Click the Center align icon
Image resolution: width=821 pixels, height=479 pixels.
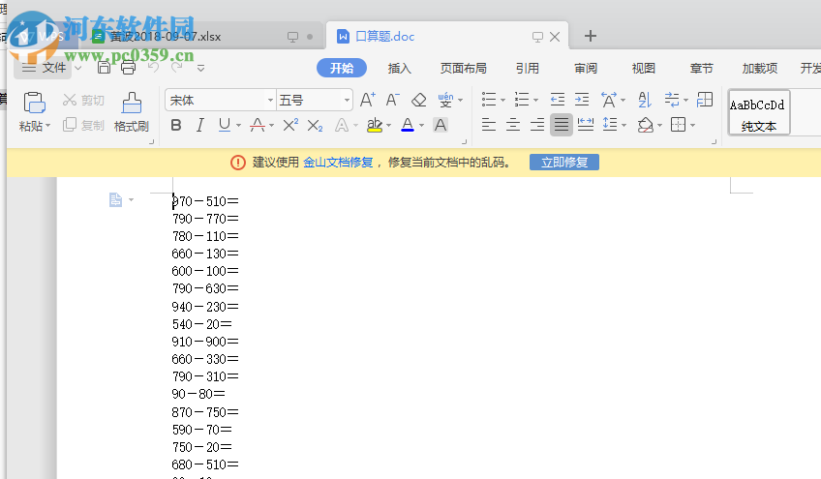coord(513,125)
